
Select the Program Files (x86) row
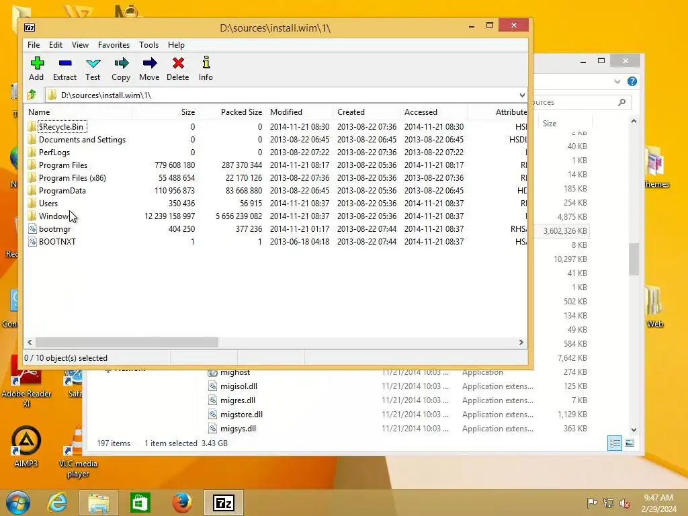point(276,177)
